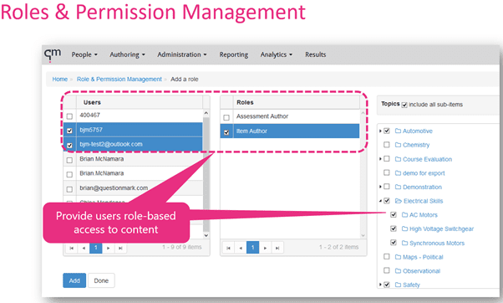Open the Reporting menu item
The image size is (503, 303).
(234, 54)
